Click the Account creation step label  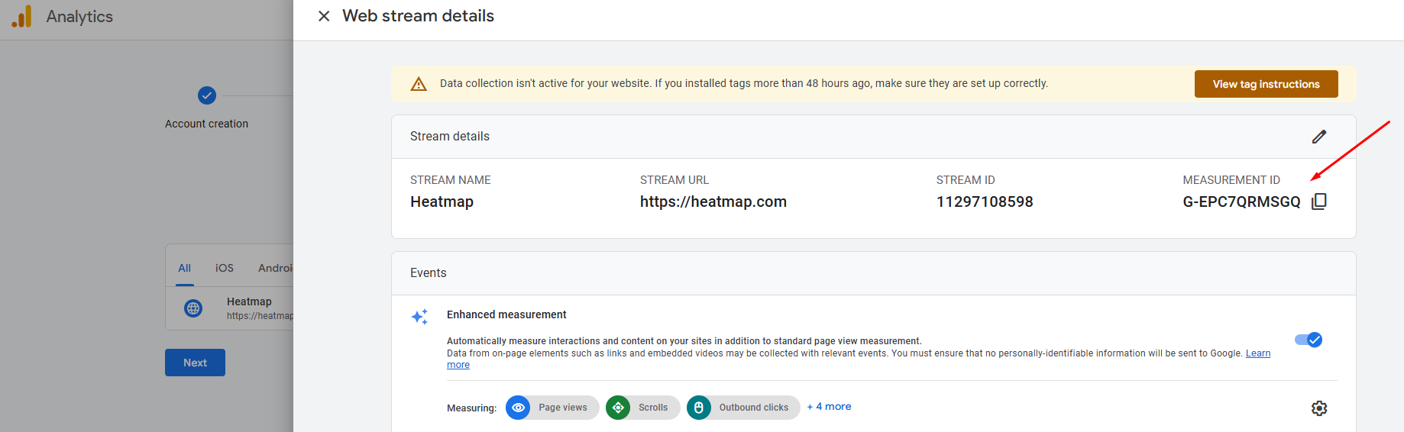point(206,124)
